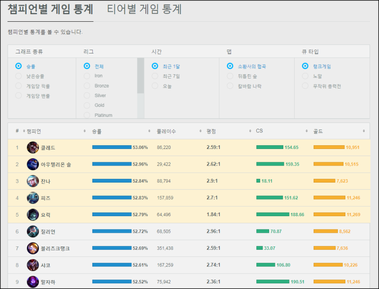
Task: Click 잔나 champion name link
Action: point(45,182)
